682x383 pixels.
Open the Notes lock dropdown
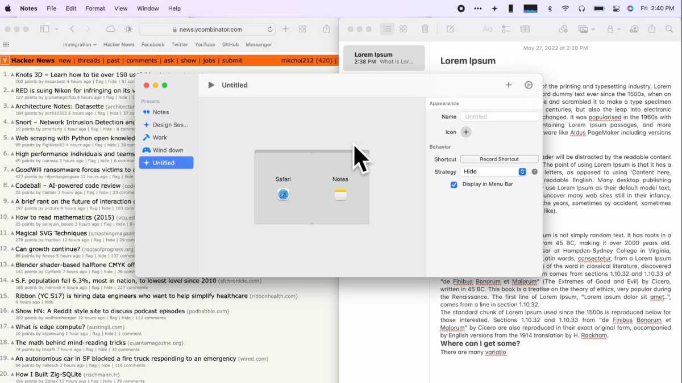613,29
